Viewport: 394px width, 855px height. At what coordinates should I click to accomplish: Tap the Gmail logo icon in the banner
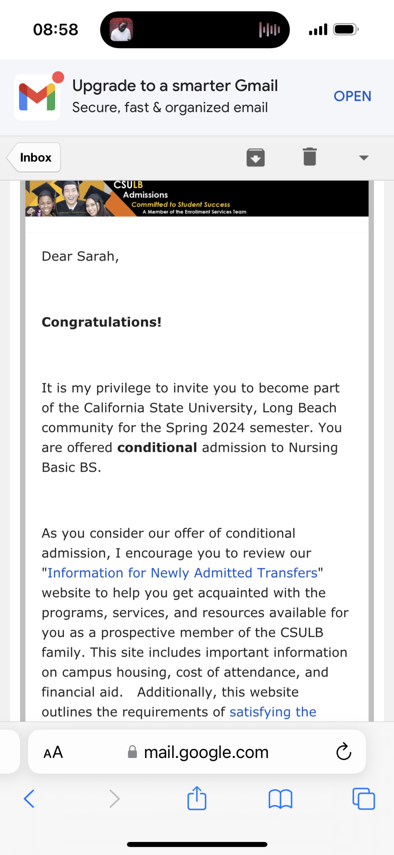coord(37,97)
